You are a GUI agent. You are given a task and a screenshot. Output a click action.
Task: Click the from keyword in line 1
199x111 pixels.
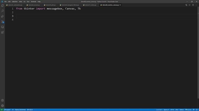tap(19, 9)
